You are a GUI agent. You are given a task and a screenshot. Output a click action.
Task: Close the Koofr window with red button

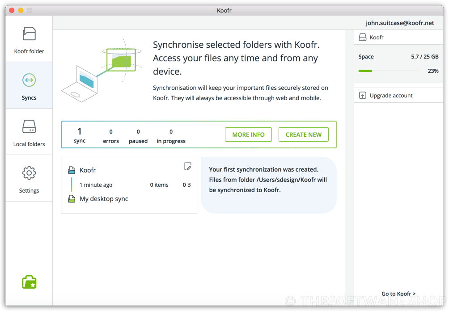click(x=12, y=10)
